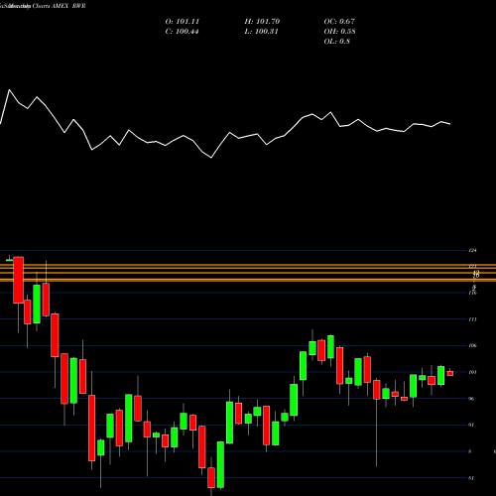This screenshot has width=496, height=496.
Task: Click the first tall red candlestick below 124
Action: coord(19,280)
